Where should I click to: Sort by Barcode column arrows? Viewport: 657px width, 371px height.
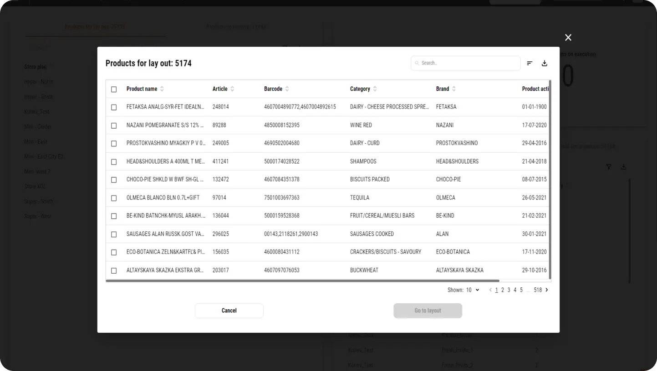click(x=287, y=89)
